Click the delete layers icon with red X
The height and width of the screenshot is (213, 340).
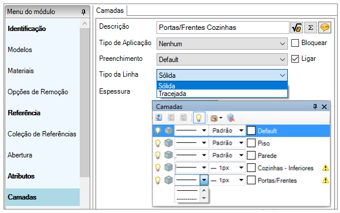(x=231, y=118)
